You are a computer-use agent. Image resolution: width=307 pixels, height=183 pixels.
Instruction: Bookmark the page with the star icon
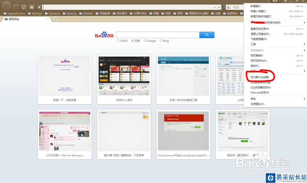pos(39,7)
